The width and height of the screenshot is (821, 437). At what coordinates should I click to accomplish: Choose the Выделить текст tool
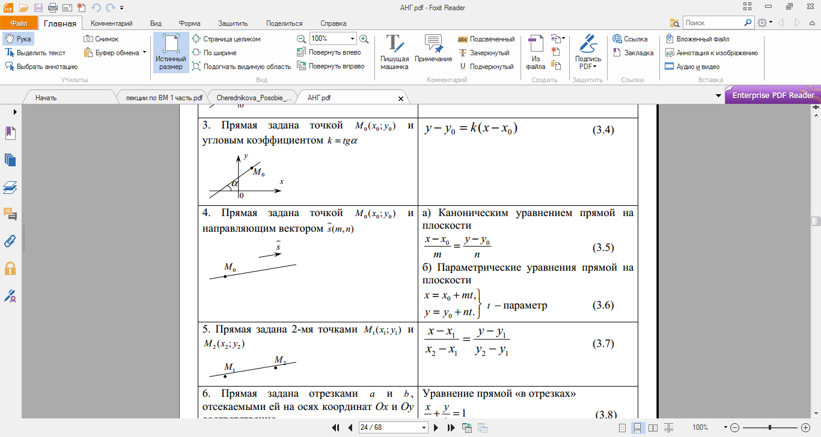point(35,53)
